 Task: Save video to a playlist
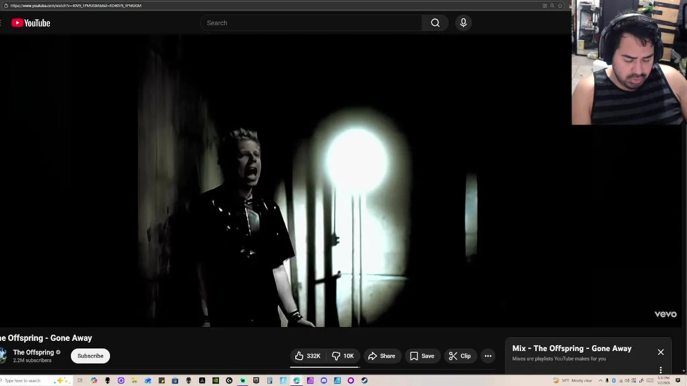click(422, 356)
